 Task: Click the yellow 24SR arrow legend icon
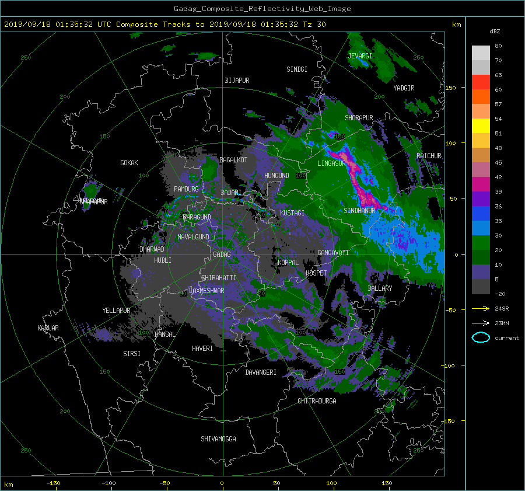click(481, 308)
